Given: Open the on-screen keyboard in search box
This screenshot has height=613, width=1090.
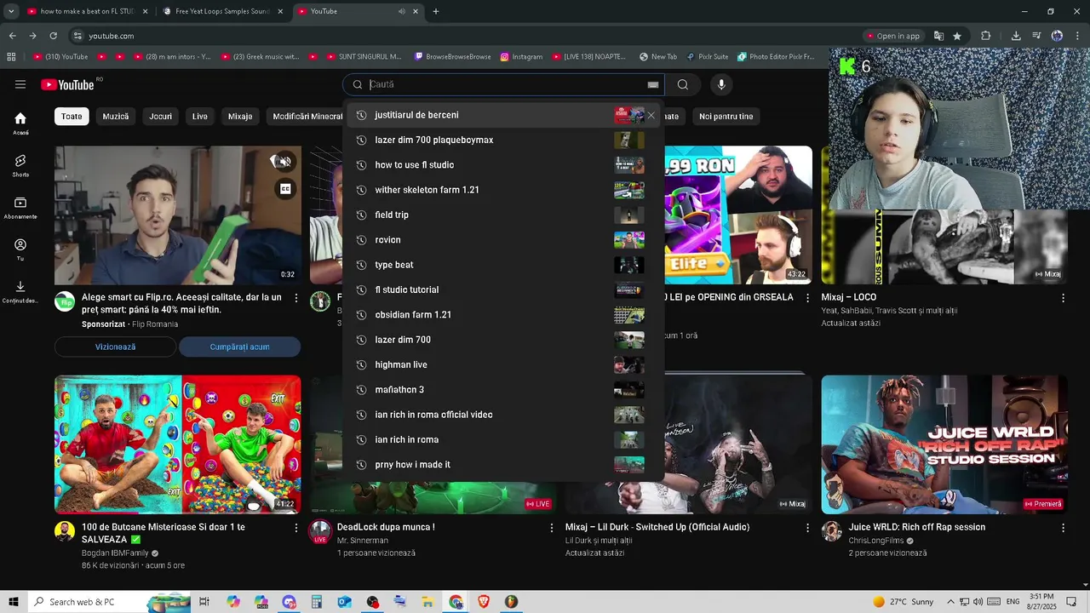Looking at the screenshot, I should (653, 84).
